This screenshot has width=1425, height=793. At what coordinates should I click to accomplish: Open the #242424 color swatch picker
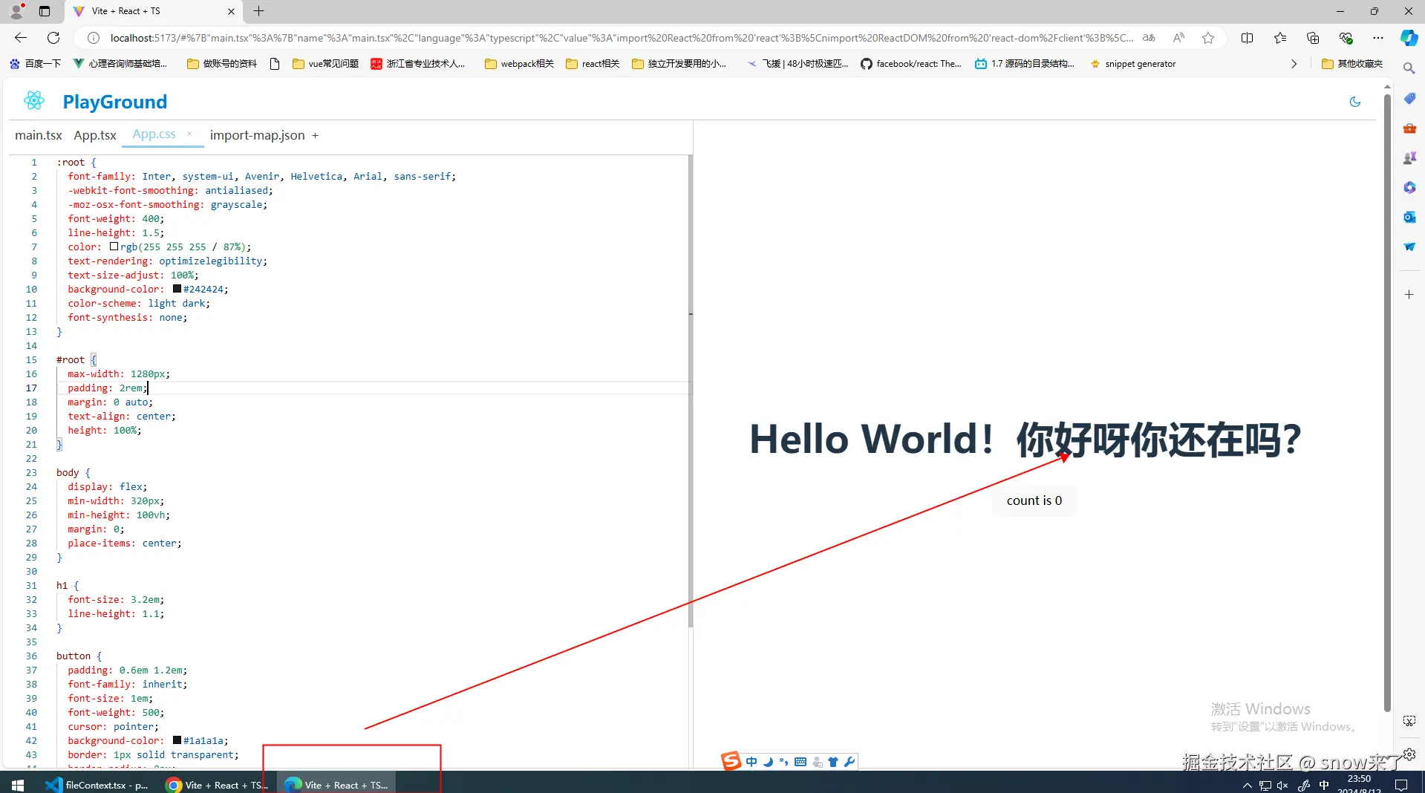coord(177,289)
